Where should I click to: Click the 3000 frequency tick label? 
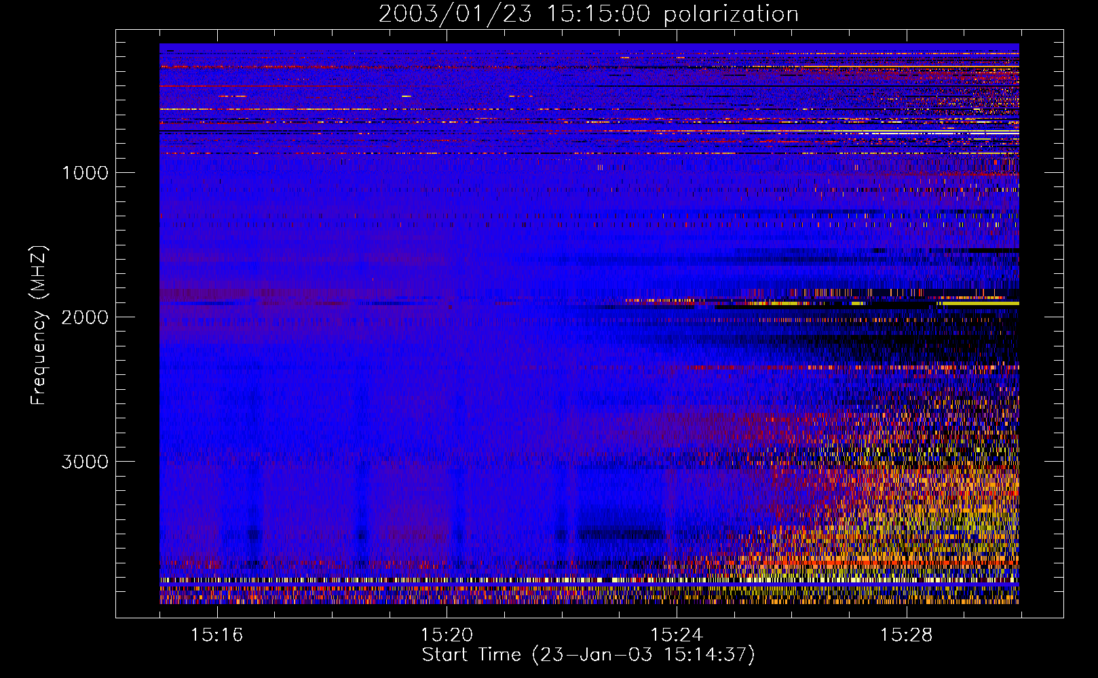click(x=85, y=462)
